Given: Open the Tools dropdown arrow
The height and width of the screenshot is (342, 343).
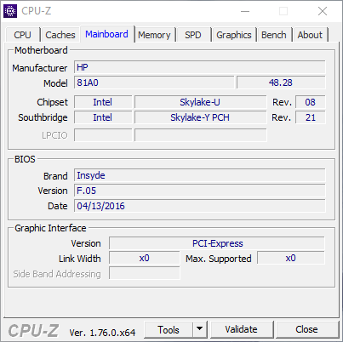Looking at the screenshot, I should point(200,329).
